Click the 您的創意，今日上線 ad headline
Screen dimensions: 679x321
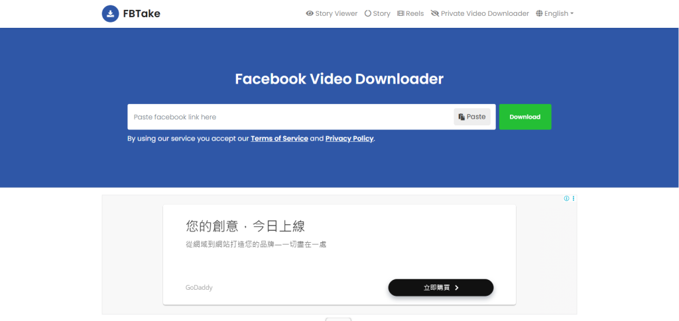coord(245,226)
